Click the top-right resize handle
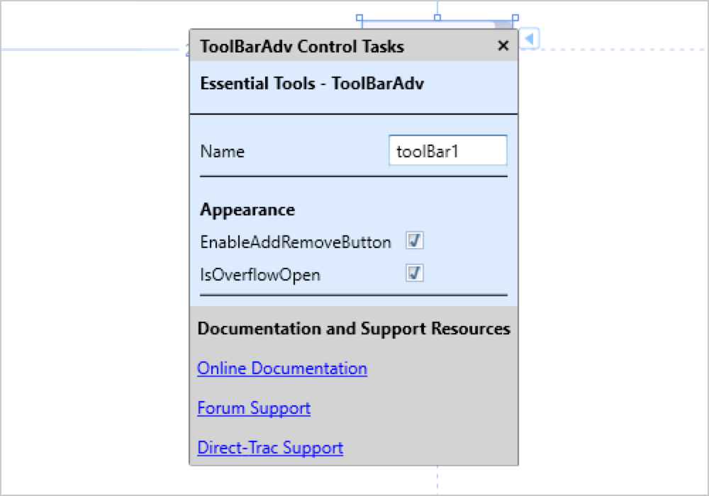Image resolution: width=709 pixels, height=496 pixels. (x=515, y=18)
